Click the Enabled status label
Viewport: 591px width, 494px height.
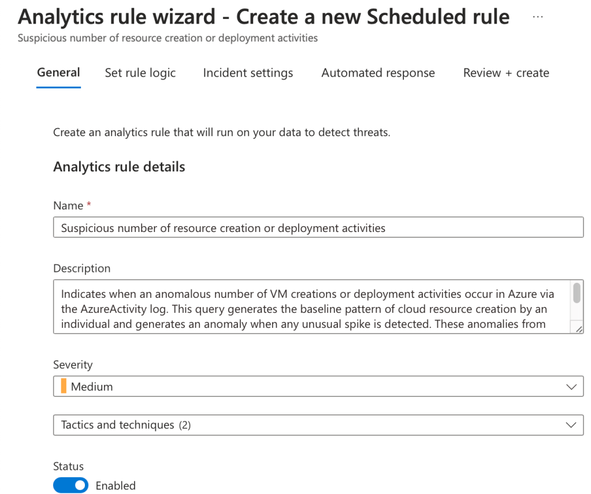point(116,486)
